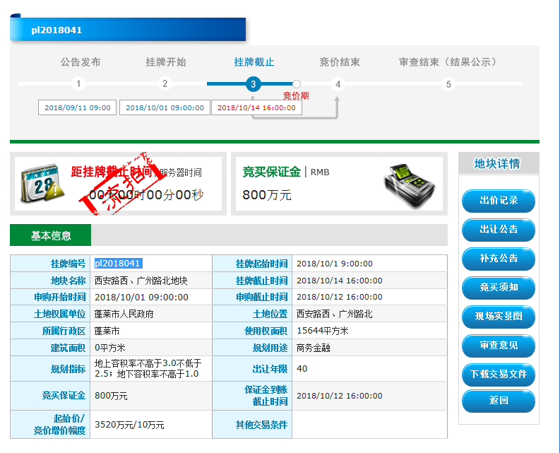Open 出价记录 bid records
560x453 pixels.
[x=498, y=201]
